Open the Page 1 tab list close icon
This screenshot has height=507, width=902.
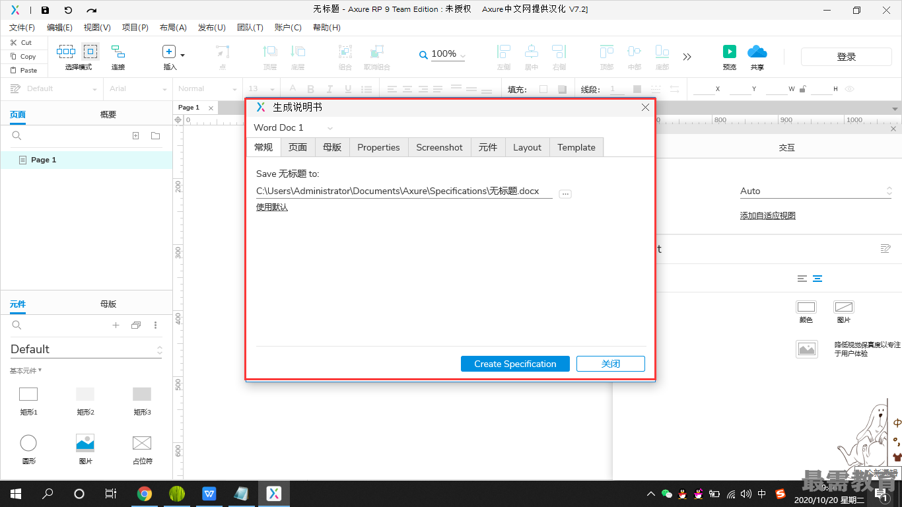coord(211,108)
